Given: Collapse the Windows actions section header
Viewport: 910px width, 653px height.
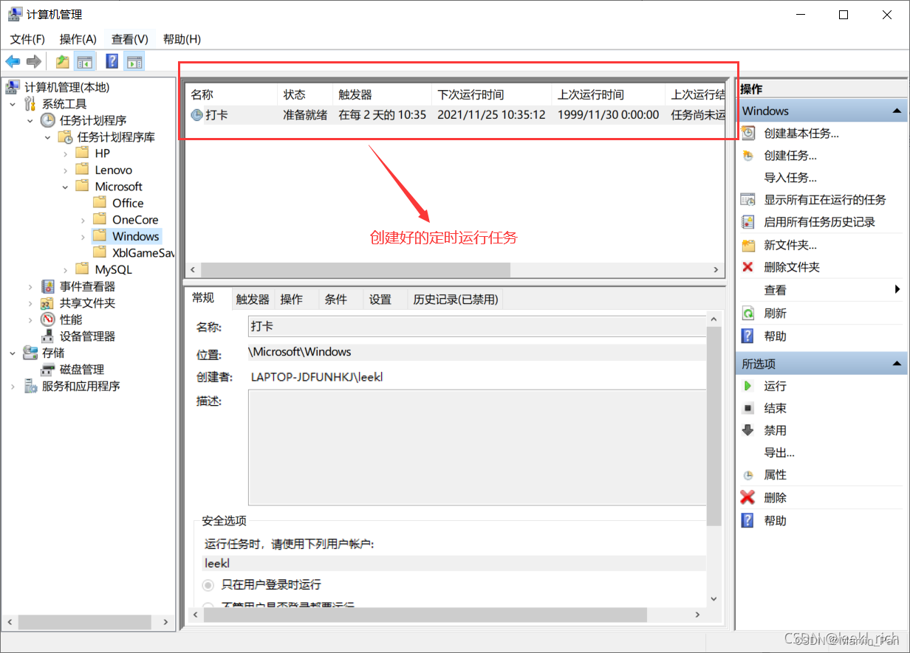Looking at the screenshot, I should pos(821,111).
